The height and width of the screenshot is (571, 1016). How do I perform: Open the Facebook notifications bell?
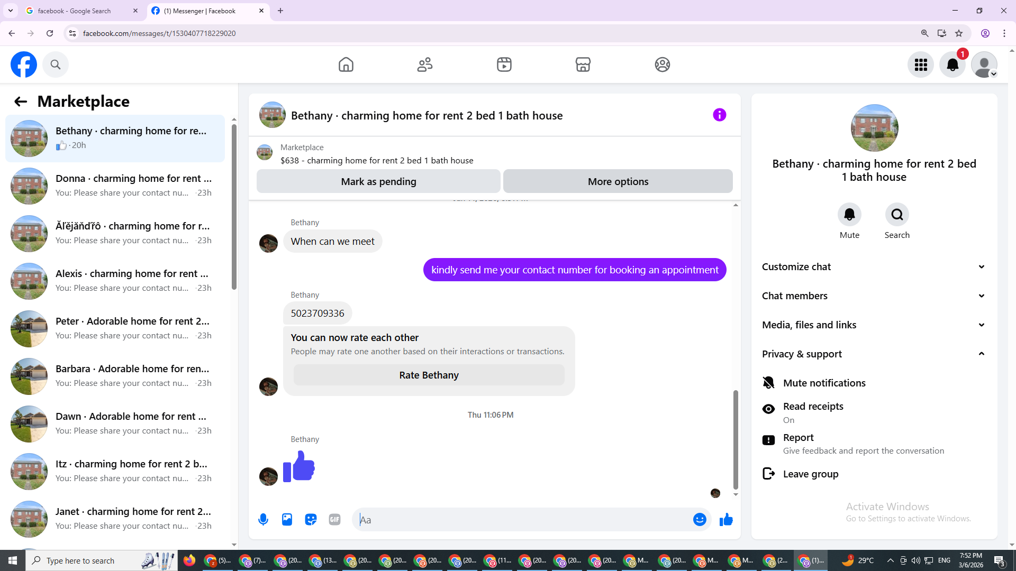point(952,65)
